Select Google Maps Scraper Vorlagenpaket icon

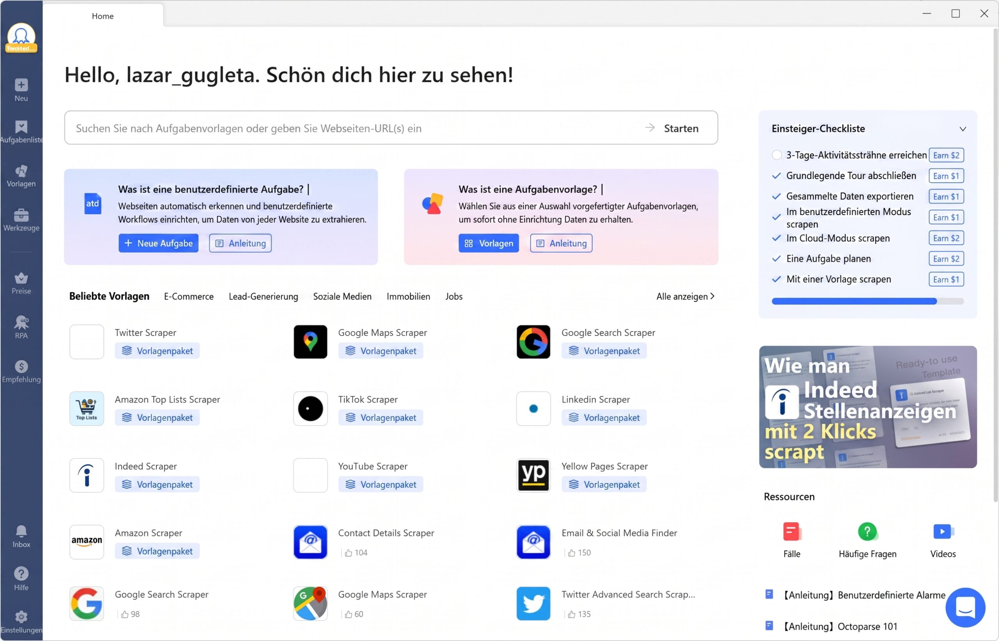tap(310, 342)
